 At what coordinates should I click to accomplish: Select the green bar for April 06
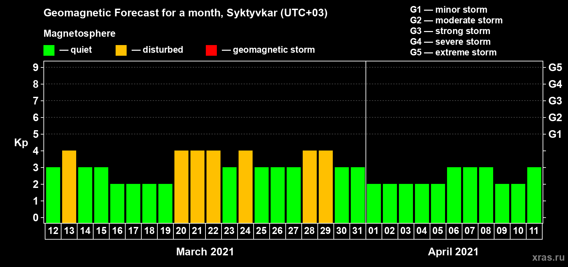pos(454,195)
